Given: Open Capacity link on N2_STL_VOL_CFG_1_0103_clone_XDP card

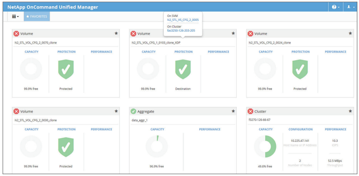Looking at the screenshot, I should click(x=149, y=52).
